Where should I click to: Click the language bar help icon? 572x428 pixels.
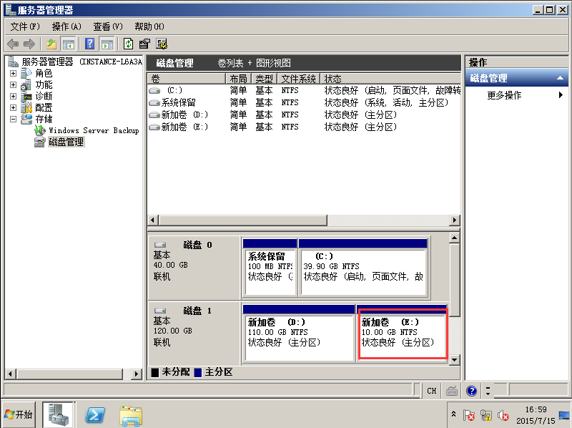[472, 391]
